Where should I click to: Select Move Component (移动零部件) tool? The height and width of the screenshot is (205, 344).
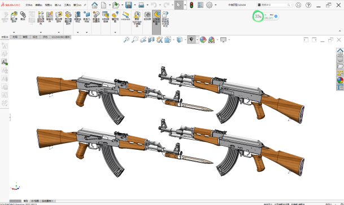click(x=59, y=17)
